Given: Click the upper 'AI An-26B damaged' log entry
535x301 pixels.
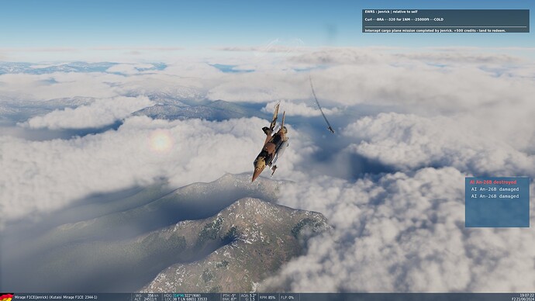Looking at the screenshot, I should [x=495, y=189].
